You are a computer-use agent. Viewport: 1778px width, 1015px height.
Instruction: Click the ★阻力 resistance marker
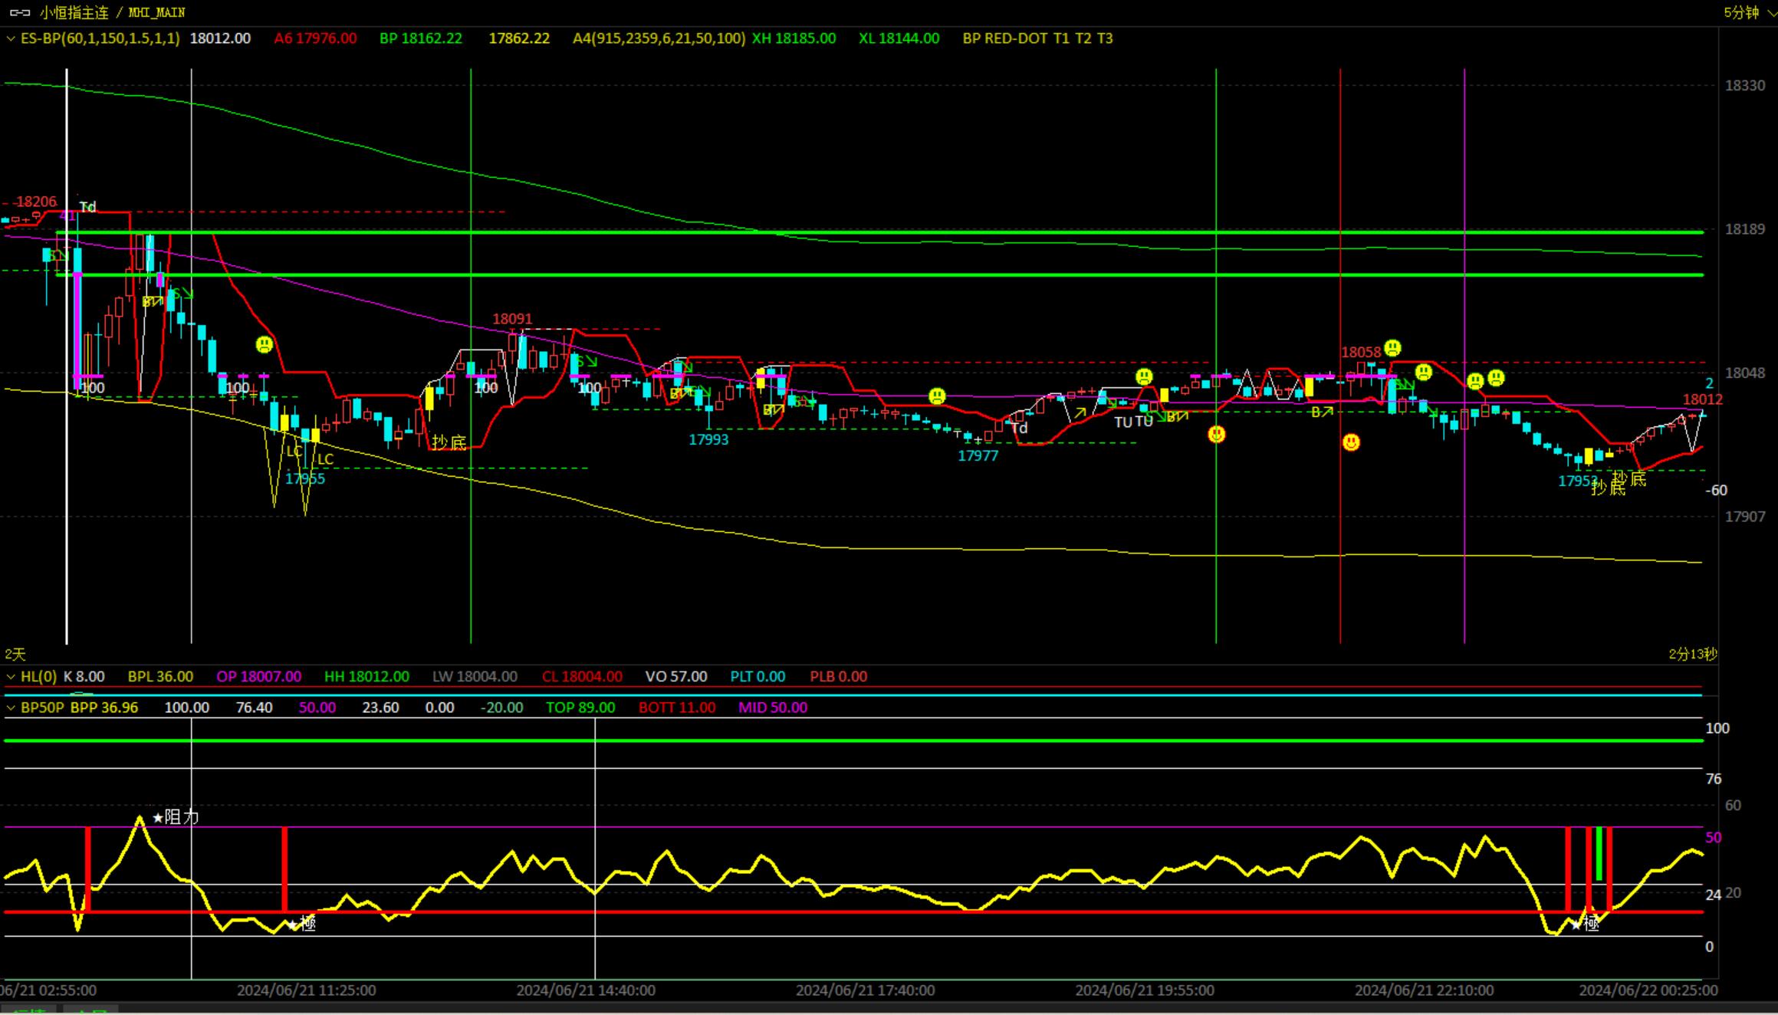[x=176, y=818]
